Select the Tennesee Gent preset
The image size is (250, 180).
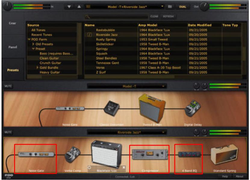click(107, 63)
